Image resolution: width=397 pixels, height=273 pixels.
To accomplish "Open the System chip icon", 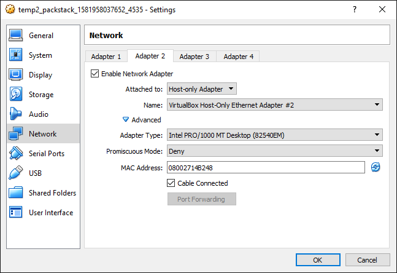I will pos(16,55).
